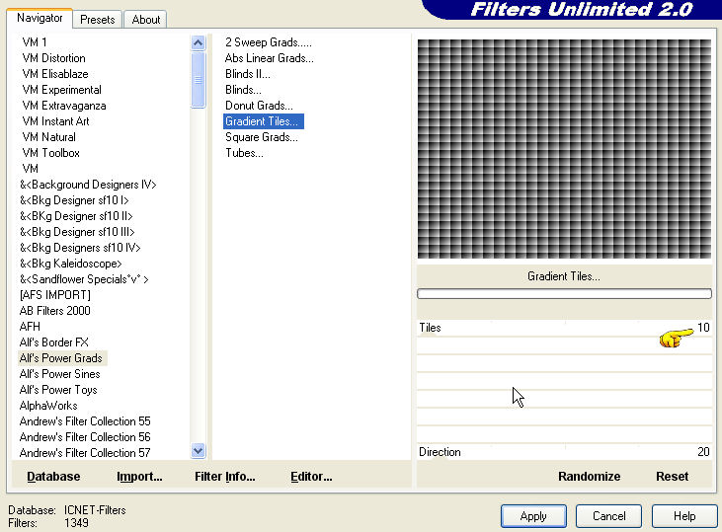Open Help
This screenshot has width=722, height=532.
(684, 516)
